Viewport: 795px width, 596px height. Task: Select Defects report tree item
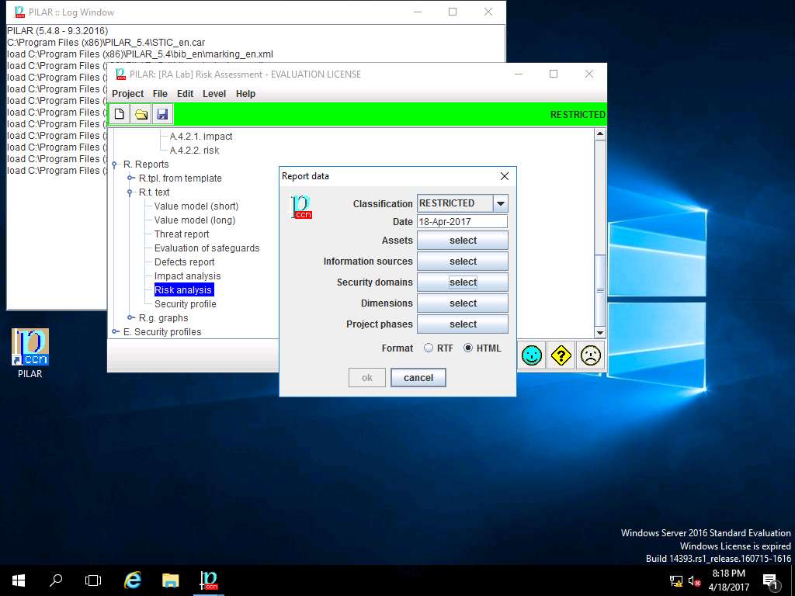(185, 262)
